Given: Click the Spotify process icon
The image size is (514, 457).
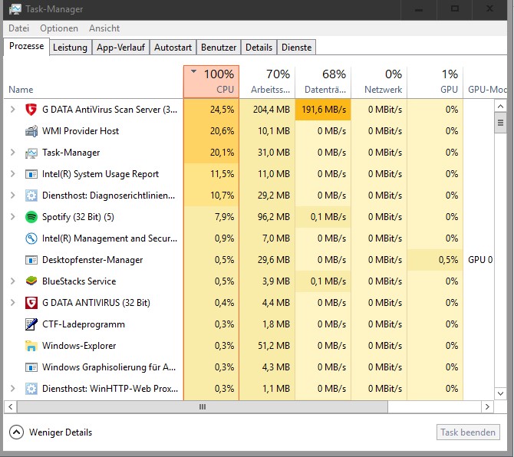Looking at the screenshot, I should [31, 217].
